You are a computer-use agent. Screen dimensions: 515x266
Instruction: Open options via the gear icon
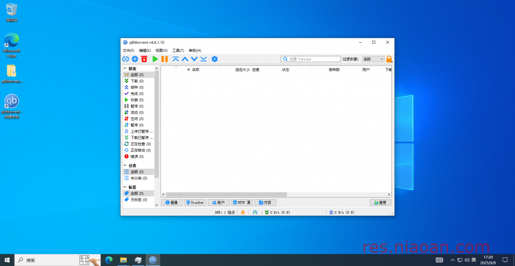(x=214, y=59)
